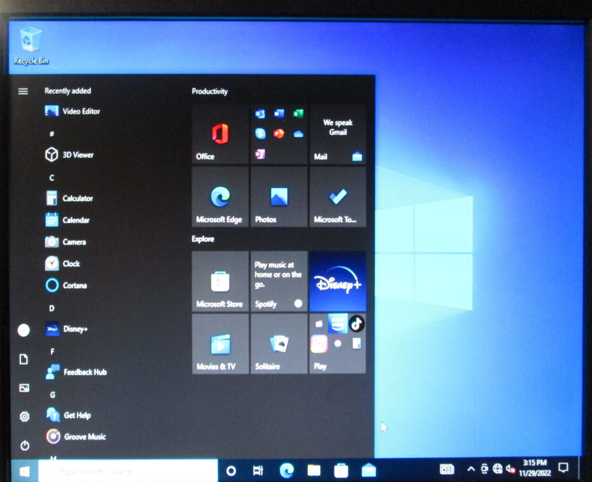Click the taskbar search box
Screen dimensions: 592x482
point(128,472)
